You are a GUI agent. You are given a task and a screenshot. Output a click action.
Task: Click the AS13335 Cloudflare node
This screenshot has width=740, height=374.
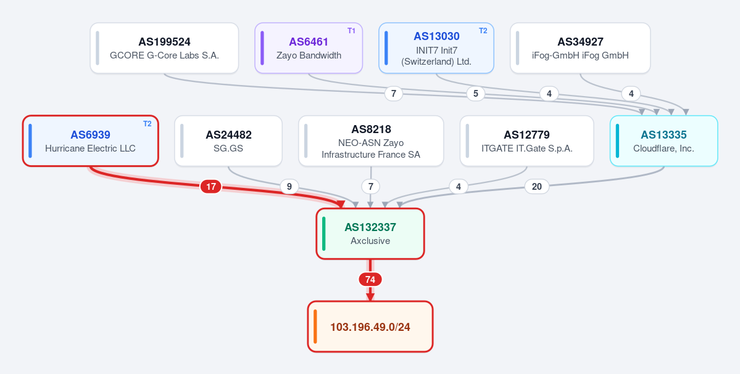(x=663, y=141)
